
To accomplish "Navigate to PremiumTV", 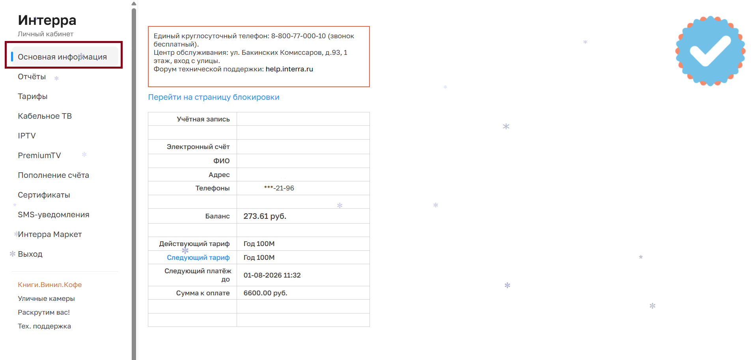I will click(x=39, y=155).
